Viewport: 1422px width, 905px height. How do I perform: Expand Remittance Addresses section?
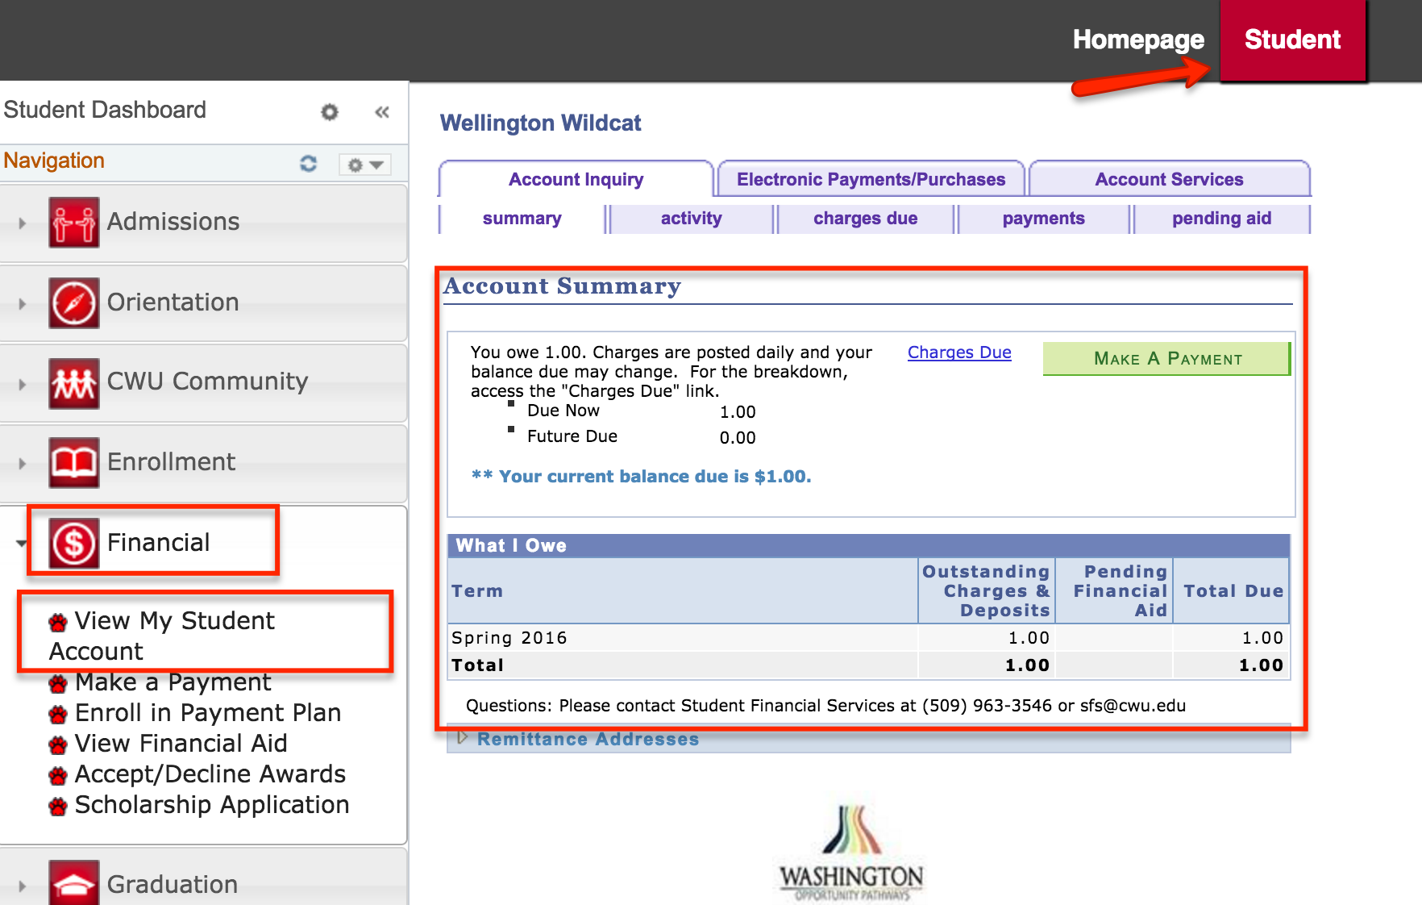coord(463,738)
